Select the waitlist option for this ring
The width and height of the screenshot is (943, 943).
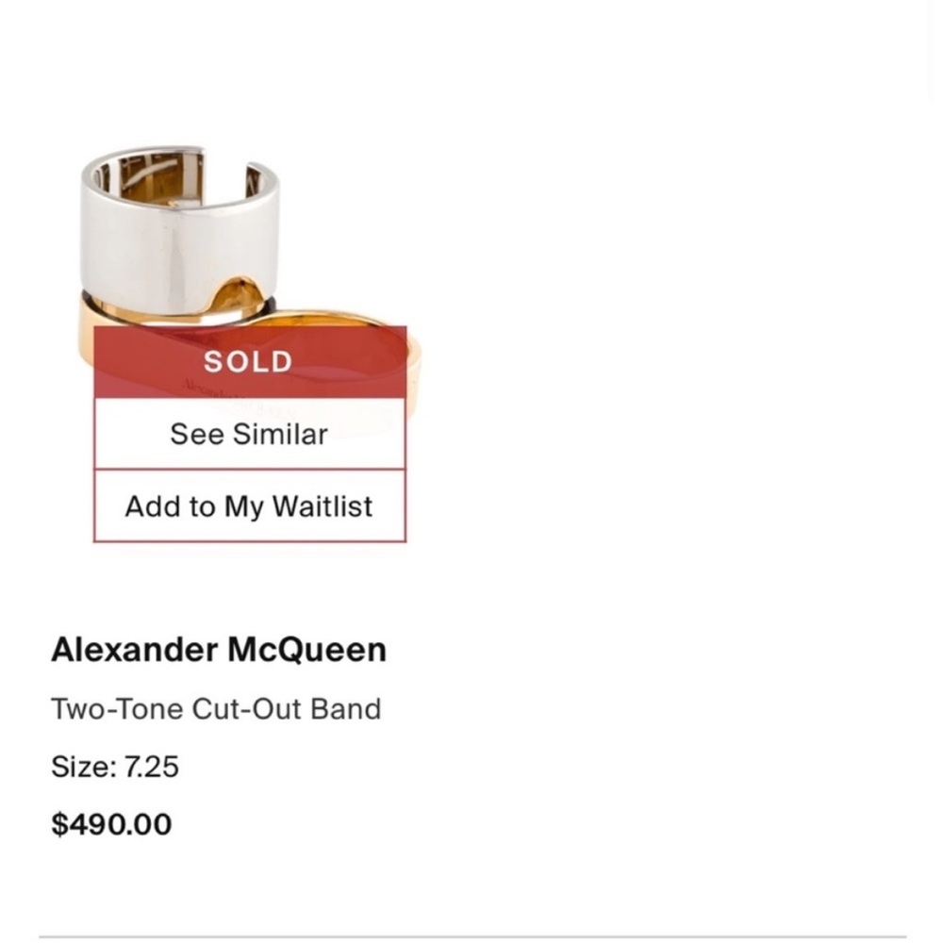(248, 506)
